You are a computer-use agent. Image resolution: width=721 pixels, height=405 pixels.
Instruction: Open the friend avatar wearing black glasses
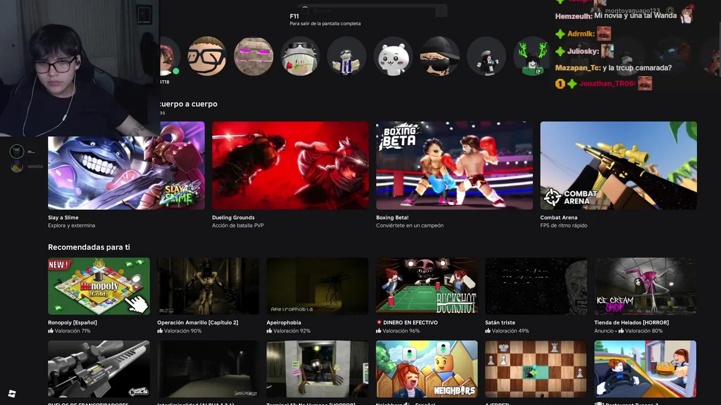(207, 56)
